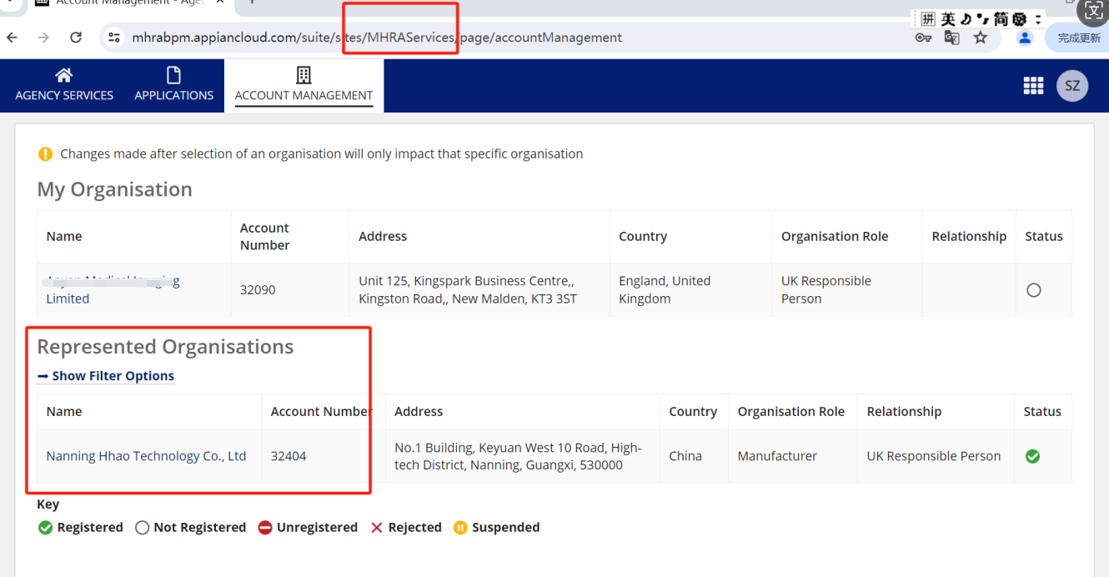Click UK Responsible Person role cell
The width and height of the screenshot is (1109, 577).
pos(846,290)
